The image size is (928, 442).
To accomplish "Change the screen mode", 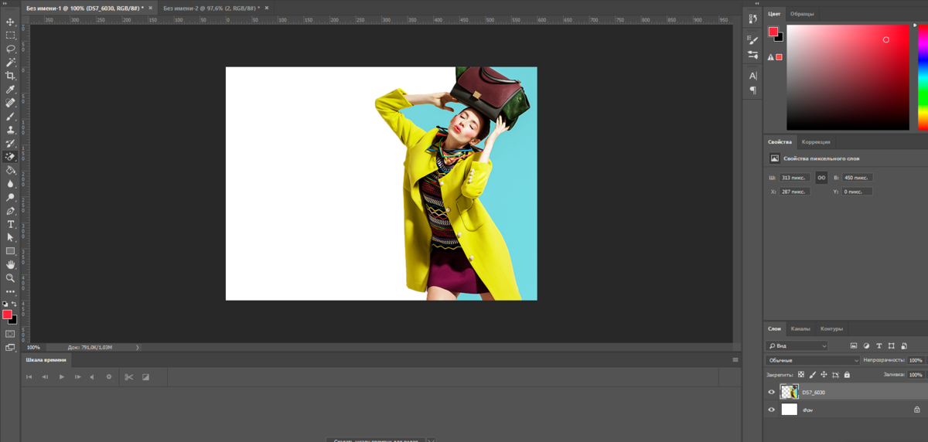I will tap(10, 348).
